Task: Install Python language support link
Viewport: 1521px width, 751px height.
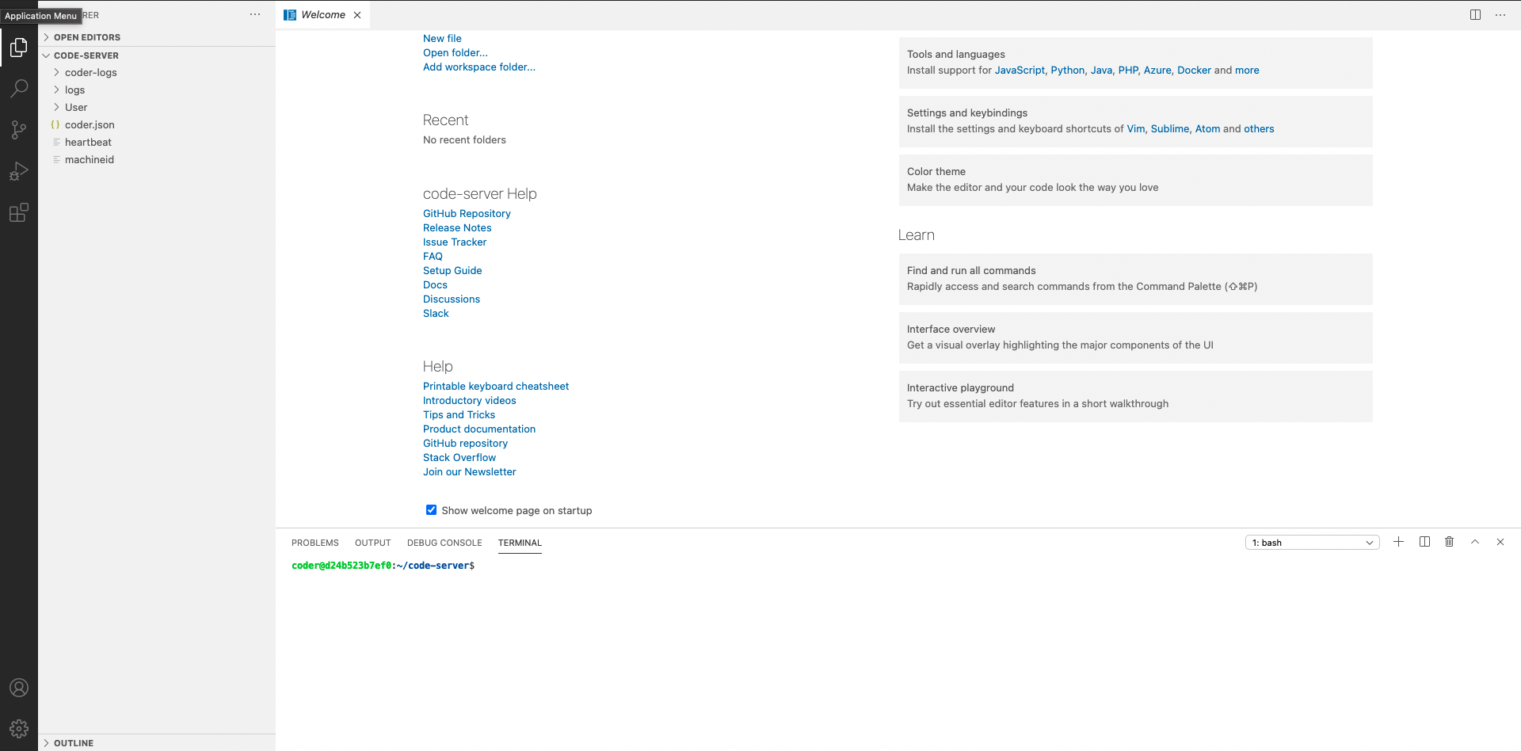Action: click(x=1067, y=70)
